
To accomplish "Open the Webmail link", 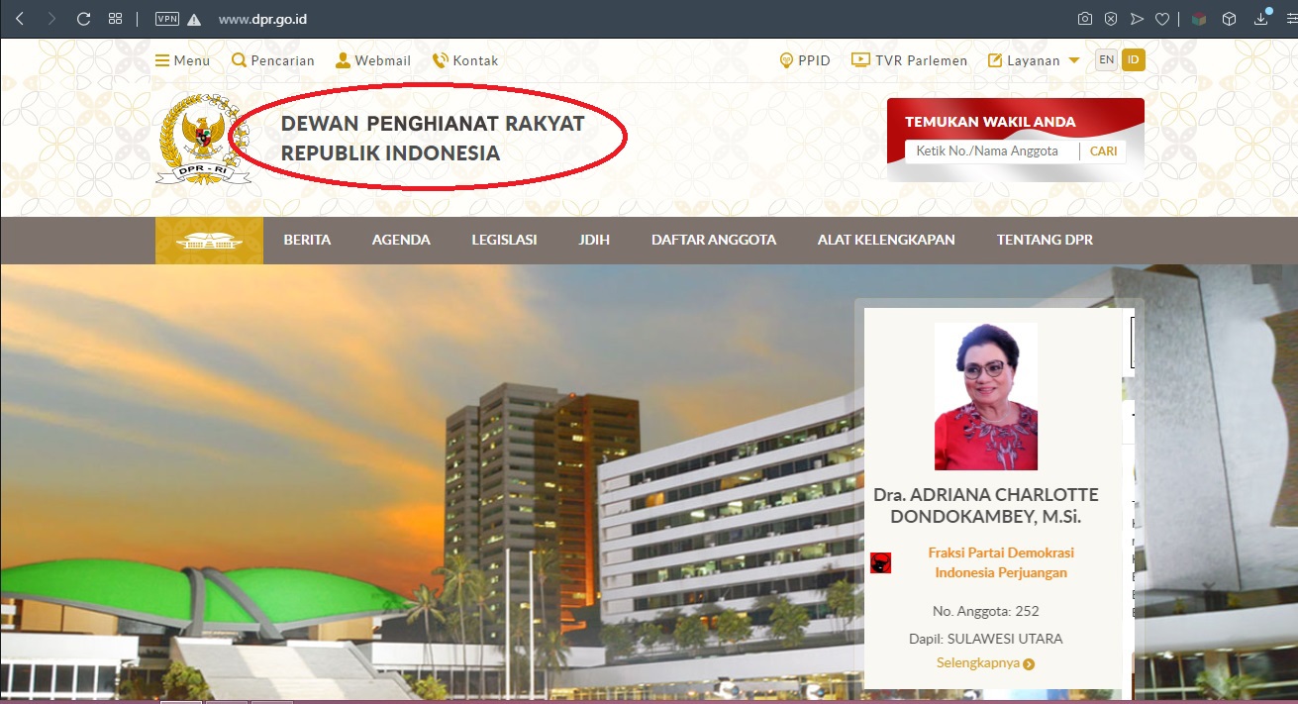I will coord(373,60).
